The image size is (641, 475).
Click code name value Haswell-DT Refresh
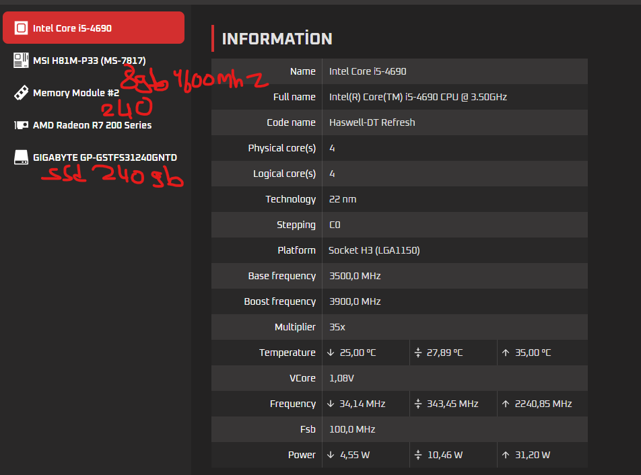click(372, 122)
